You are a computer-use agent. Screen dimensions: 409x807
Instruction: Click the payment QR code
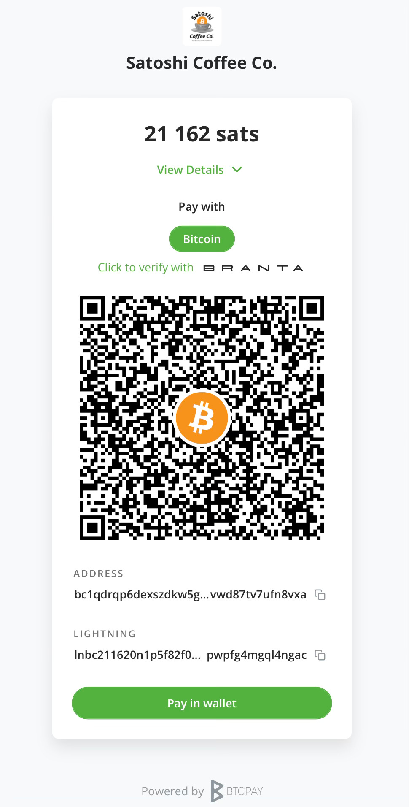pyautogui.click(x=202, y=418)
